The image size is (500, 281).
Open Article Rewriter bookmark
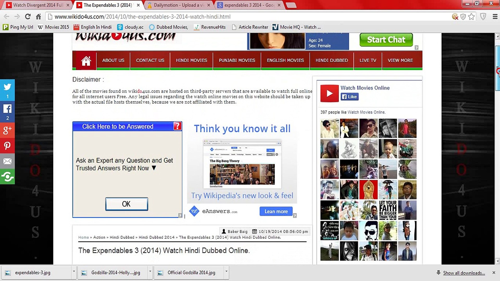click(x=250, y=27)
